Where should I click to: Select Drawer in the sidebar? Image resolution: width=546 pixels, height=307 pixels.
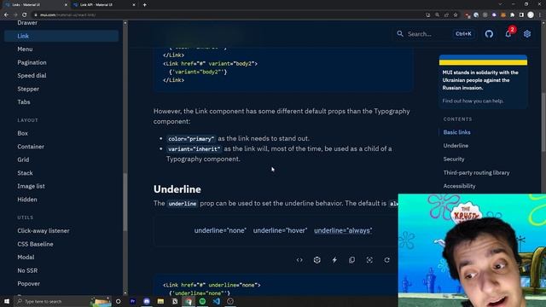pos(27,23)
